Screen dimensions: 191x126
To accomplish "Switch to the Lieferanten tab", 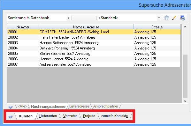I will click(x=48, y=116).
